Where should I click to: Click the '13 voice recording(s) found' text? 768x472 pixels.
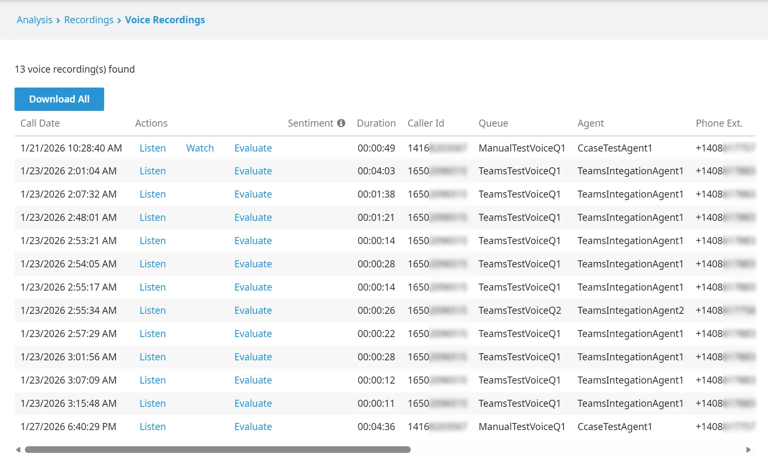[75, 69]
